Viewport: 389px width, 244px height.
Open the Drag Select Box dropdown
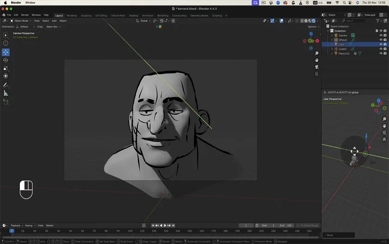[x=53, y=26]
